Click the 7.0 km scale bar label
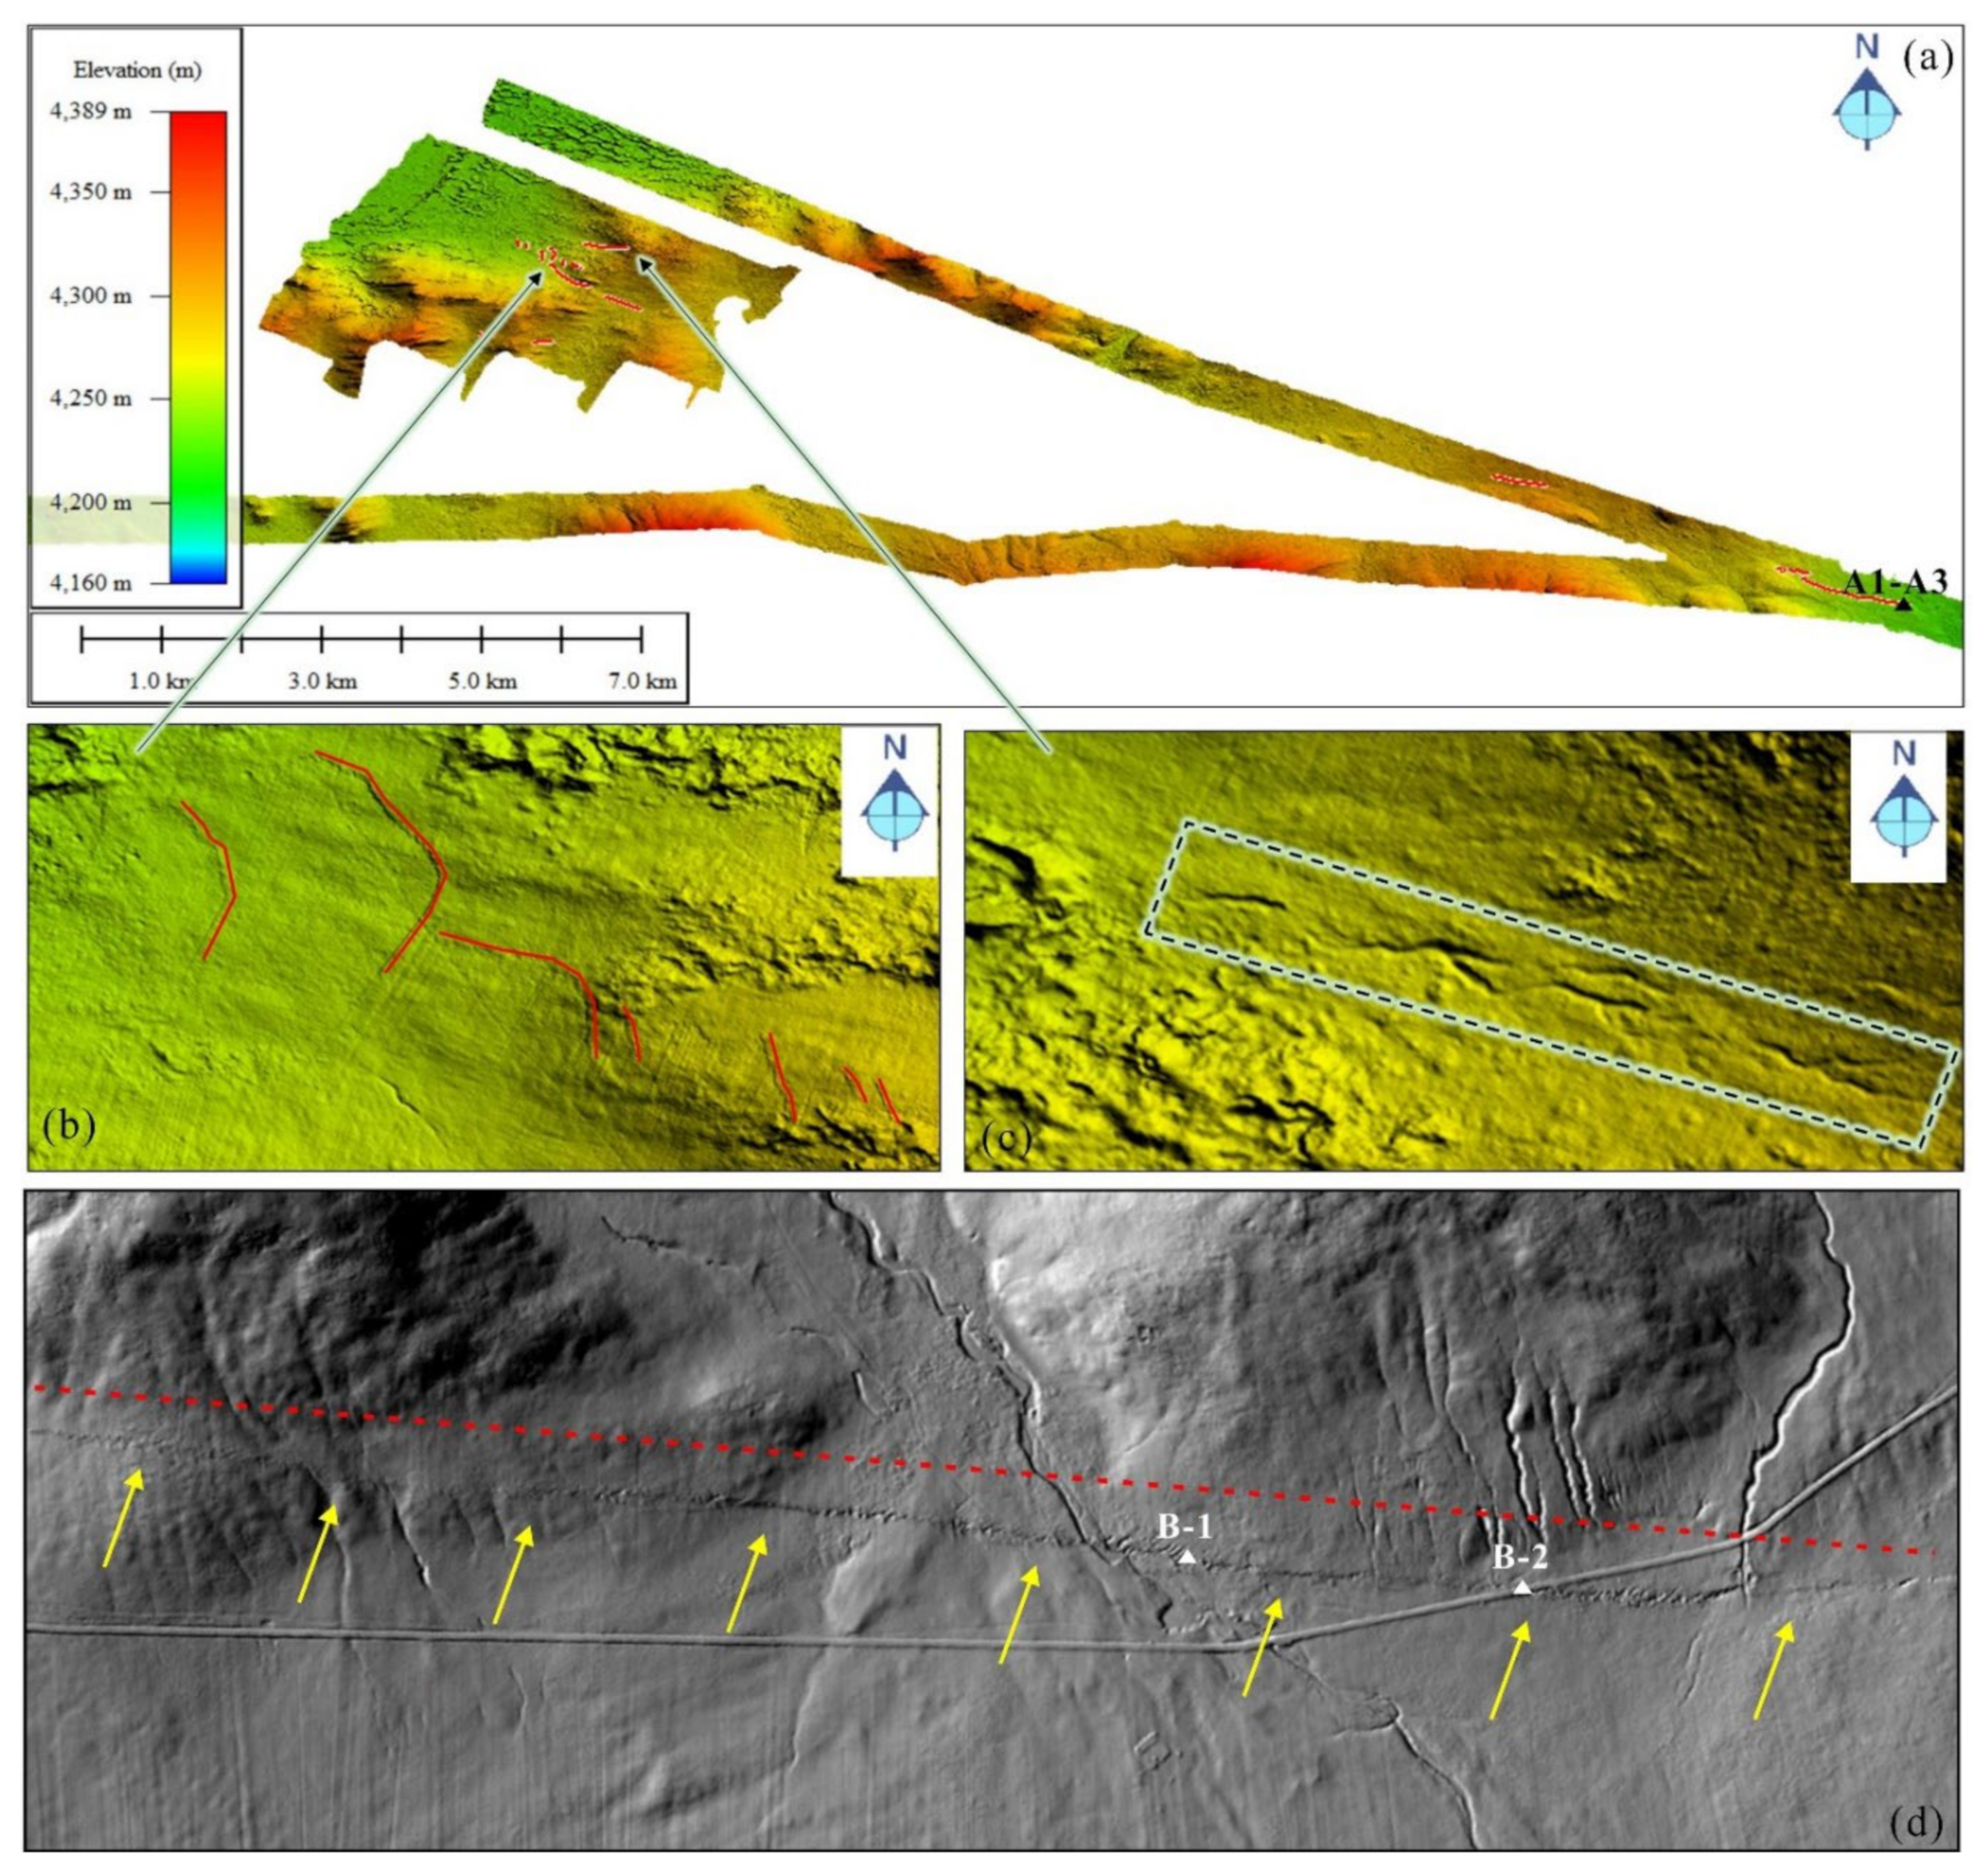Viewport: 1988px width, 1870px height. 643,682
